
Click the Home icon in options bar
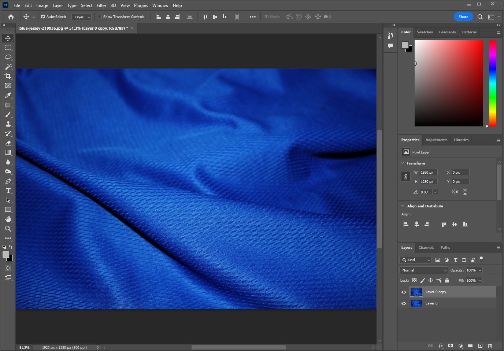[11, 17]
